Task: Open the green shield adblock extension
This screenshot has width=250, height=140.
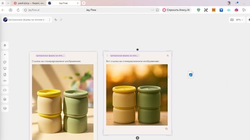Action: pos(198,10)
